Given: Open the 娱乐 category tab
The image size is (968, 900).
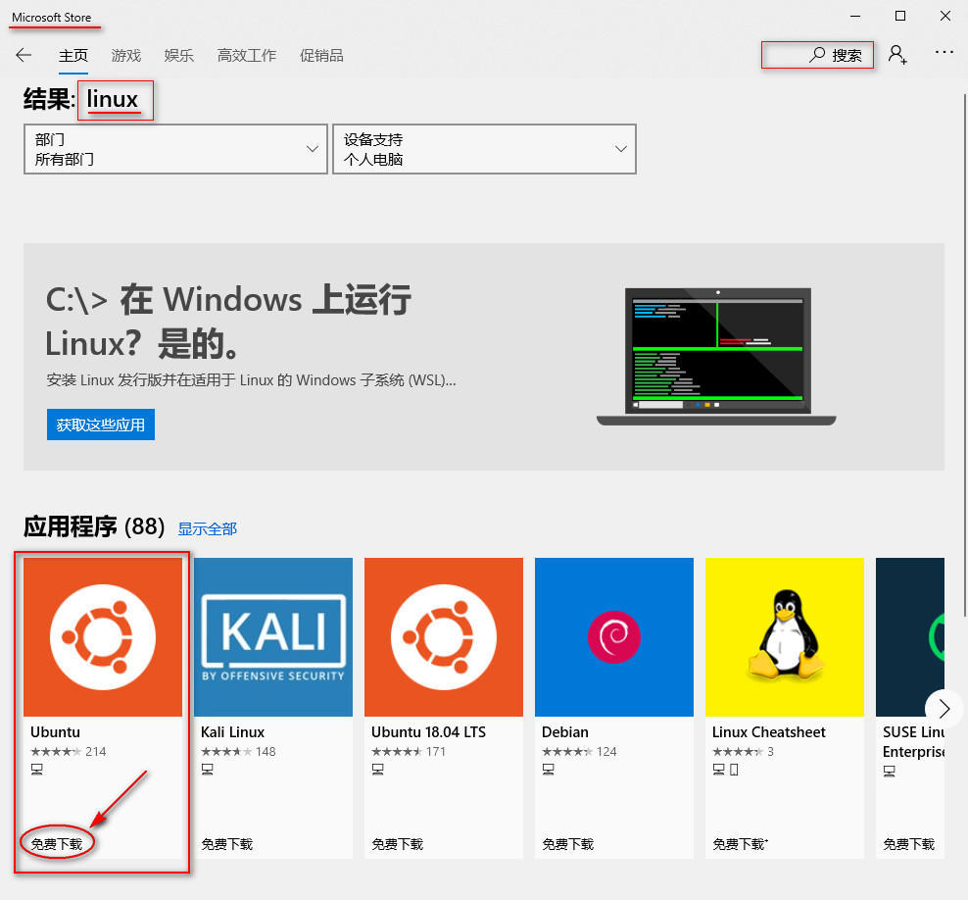Looking at the screenshot, I should pos(178,56).
